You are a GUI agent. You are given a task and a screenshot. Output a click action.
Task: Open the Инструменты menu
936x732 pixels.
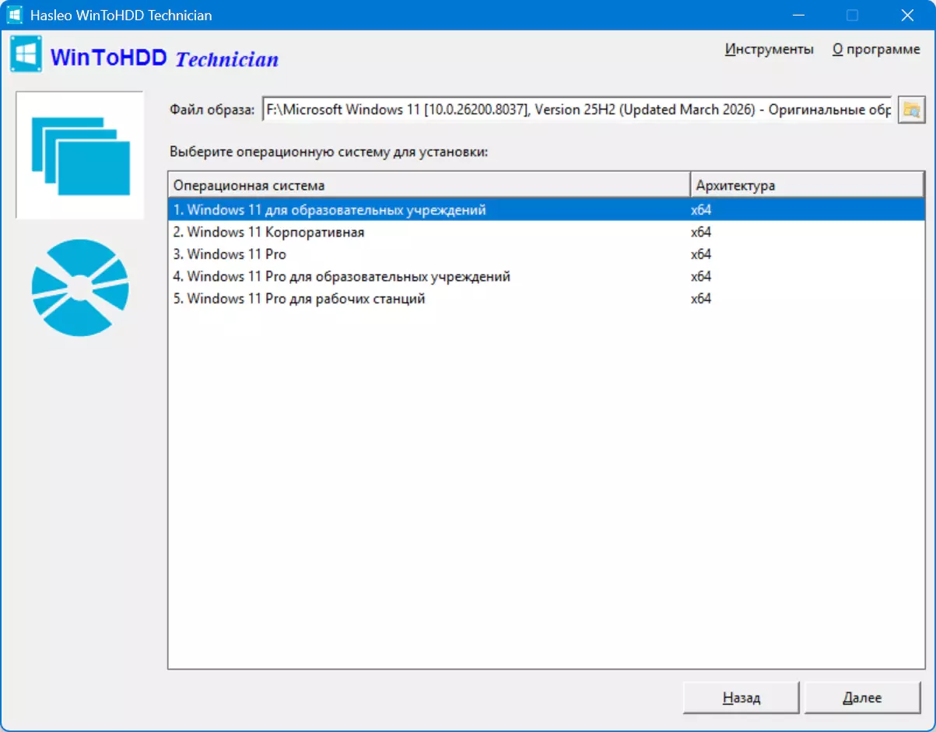[769, 49]
